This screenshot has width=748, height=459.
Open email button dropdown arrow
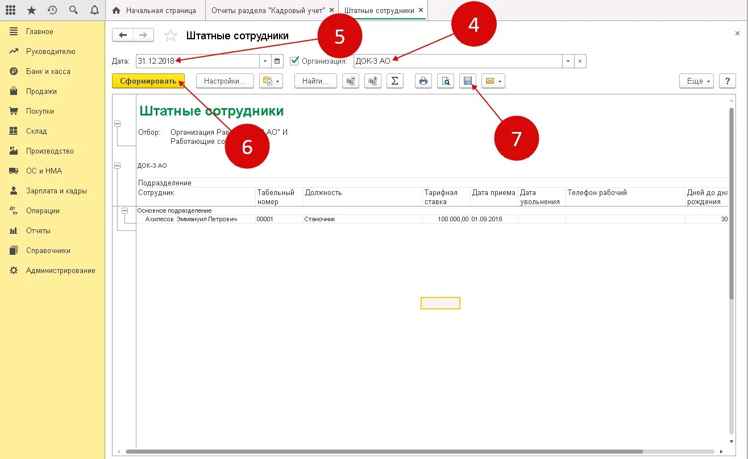pos(500,81)
